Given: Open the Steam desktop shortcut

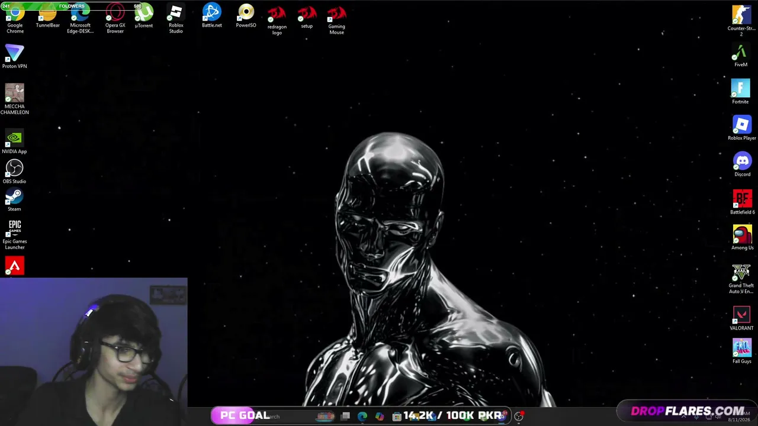Looking at the screenshot, I should tap(14, 200).
